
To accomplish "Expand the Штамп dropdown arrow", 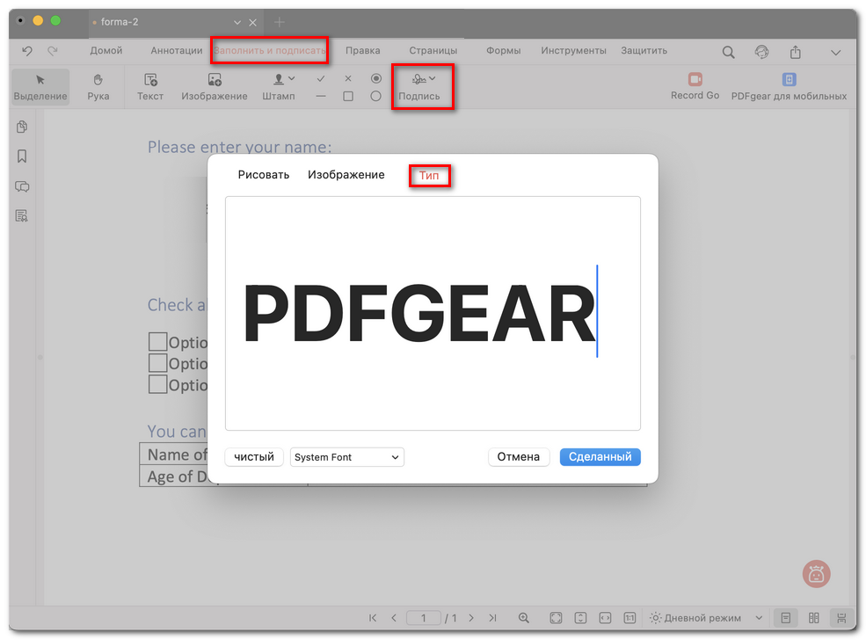I will pos(292,78).
